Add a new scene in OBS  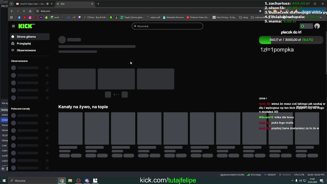click(3, 169)
